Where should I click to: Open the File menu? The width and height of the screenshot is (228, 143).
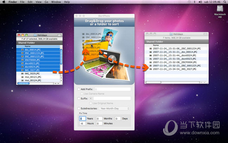point(22,2)
